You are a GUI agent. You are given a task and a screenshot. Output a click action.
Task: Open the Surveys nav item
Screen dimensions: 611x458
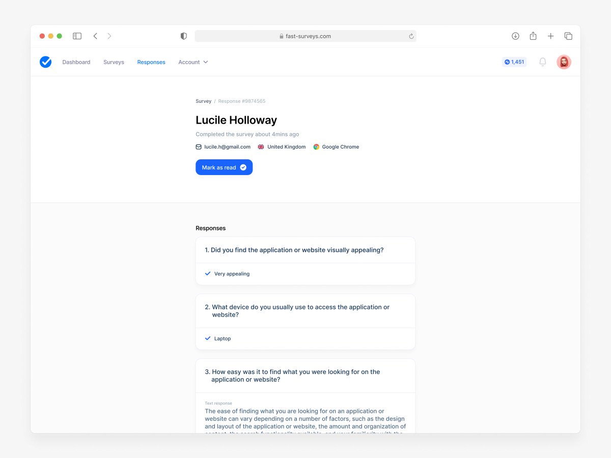[114, 62]
